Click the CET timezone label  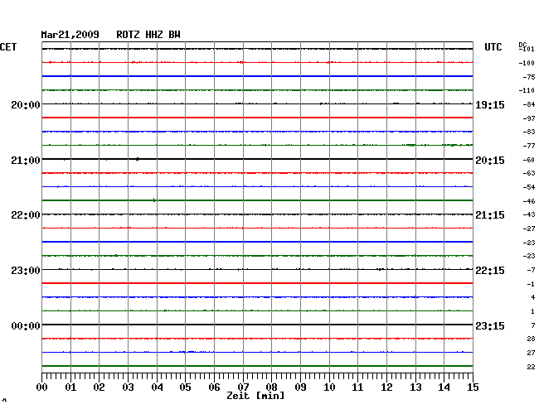point(8,47)
